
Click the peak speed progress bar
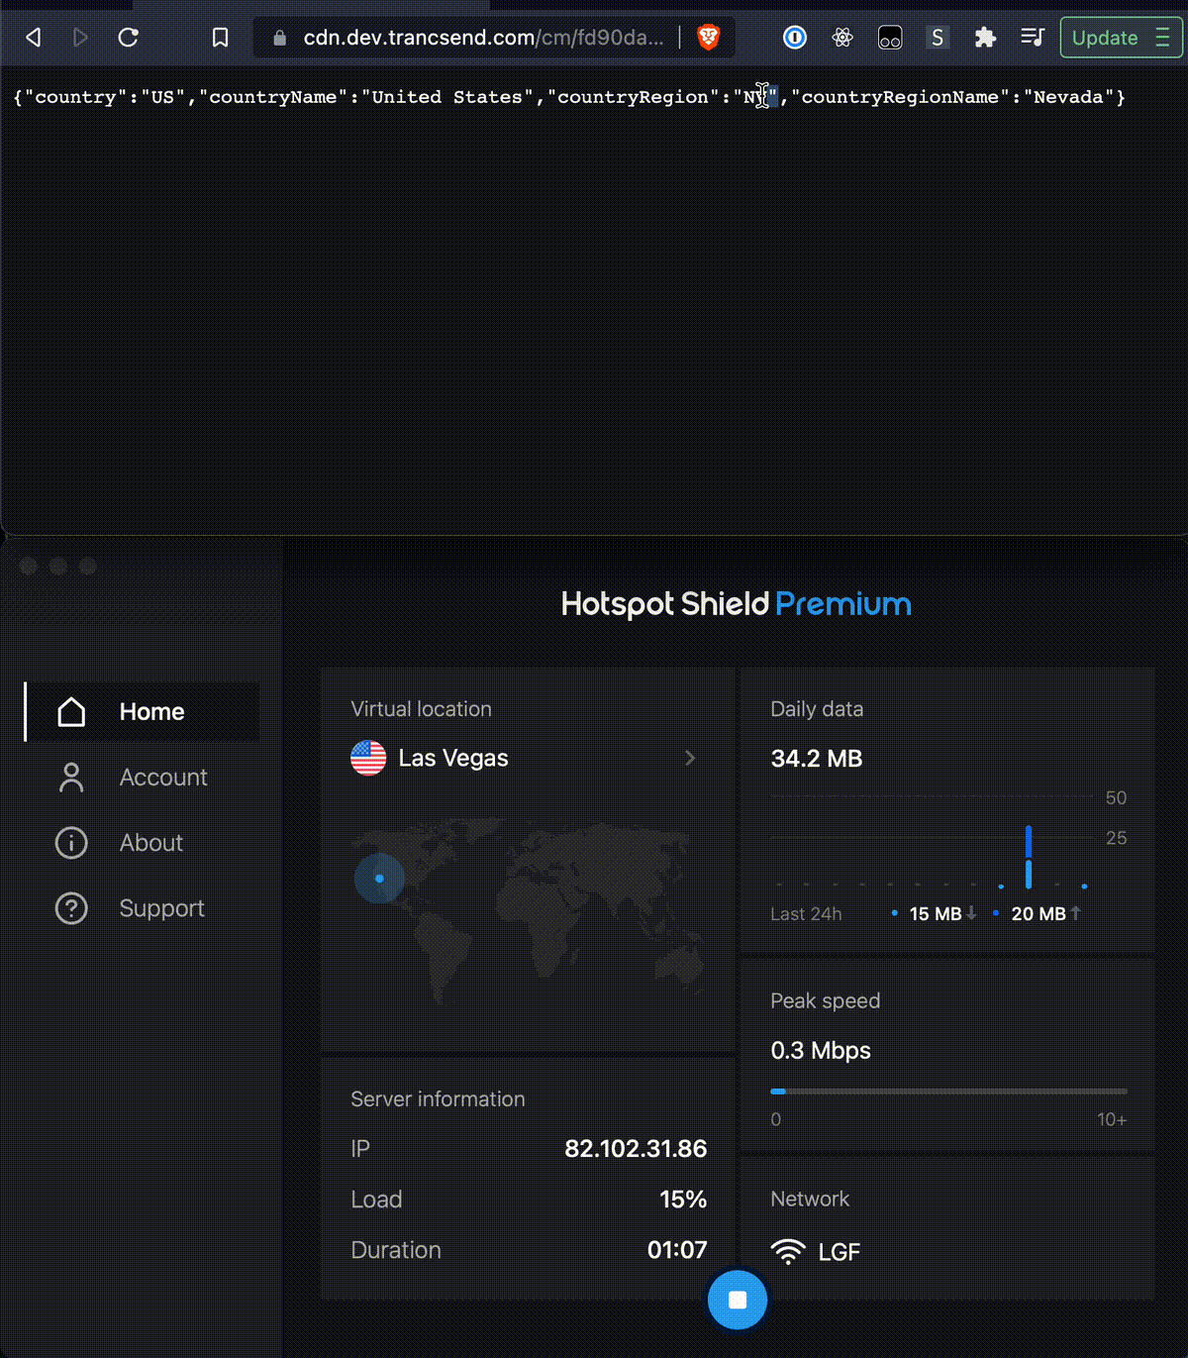click(x=948, y=1092)
